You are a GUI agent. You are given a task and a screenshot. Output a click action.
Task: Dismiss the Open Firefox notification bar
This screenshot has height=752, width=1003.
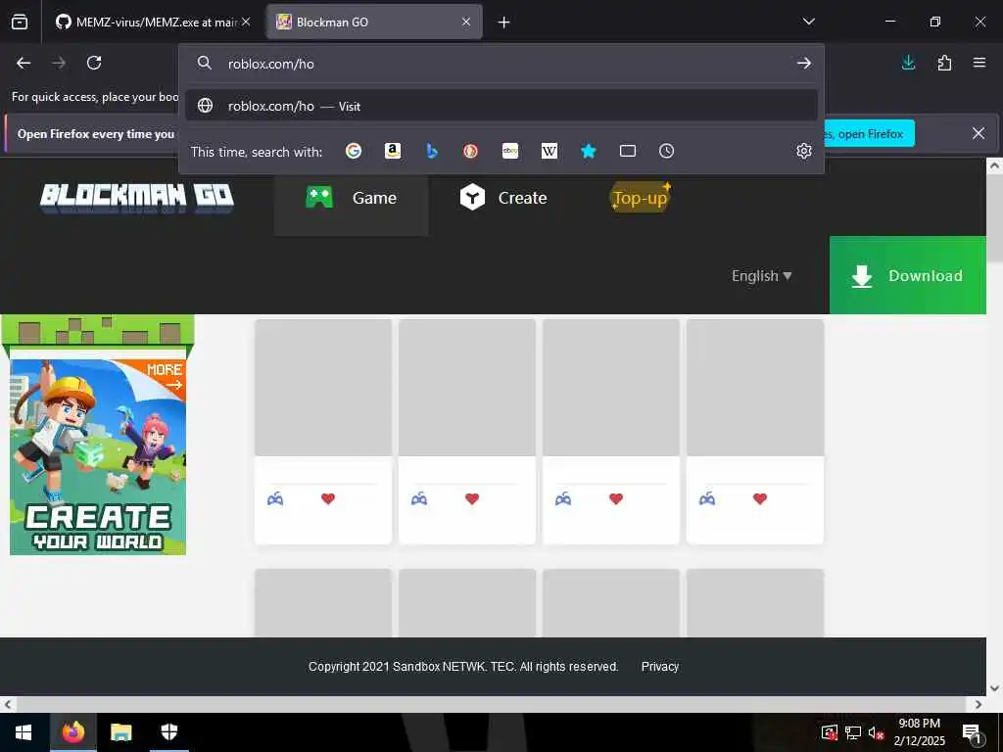point(979,133)
